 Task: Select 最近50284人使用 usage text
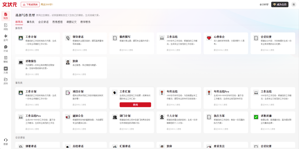[x=221, y=50]
